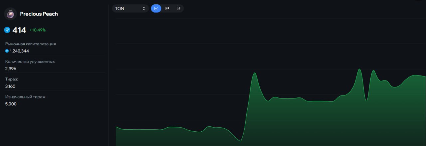426x146 pixels.
Task: Select the upgraded count value 2,996
Action: (x=11, y=69)
